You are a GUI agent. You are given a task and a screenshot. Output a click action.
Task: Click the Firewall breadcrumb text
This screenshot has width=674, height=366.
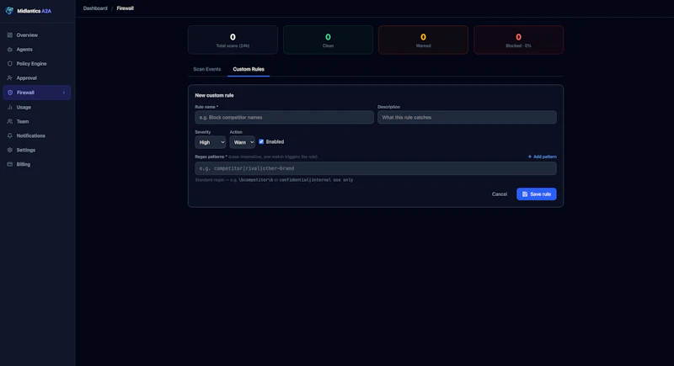point(125,8)
